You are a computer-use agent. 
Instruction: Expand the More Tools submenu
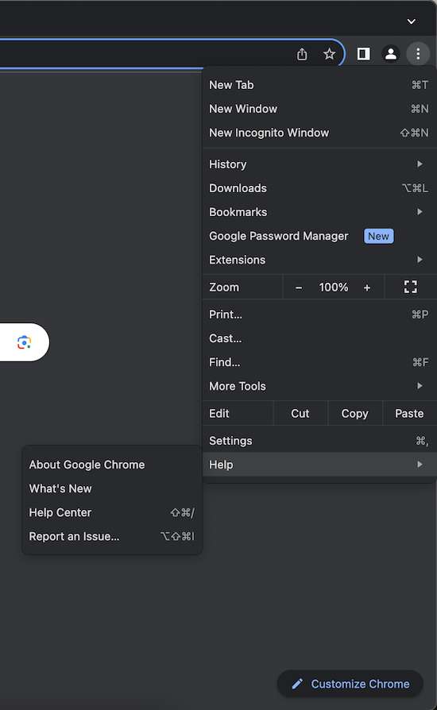click(x=319, y=386)
